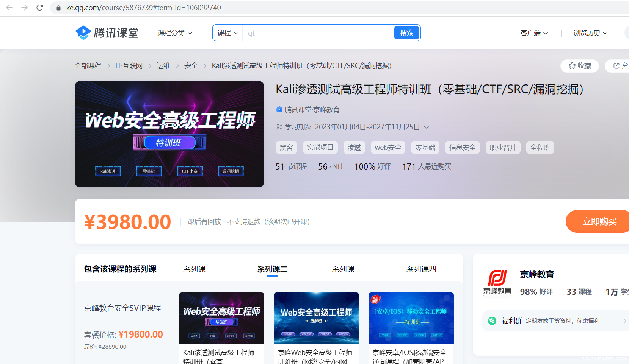Click the green WeChat 福利群 icon
Viewport: 629px width, 364px height.
(x=492, y=321)
